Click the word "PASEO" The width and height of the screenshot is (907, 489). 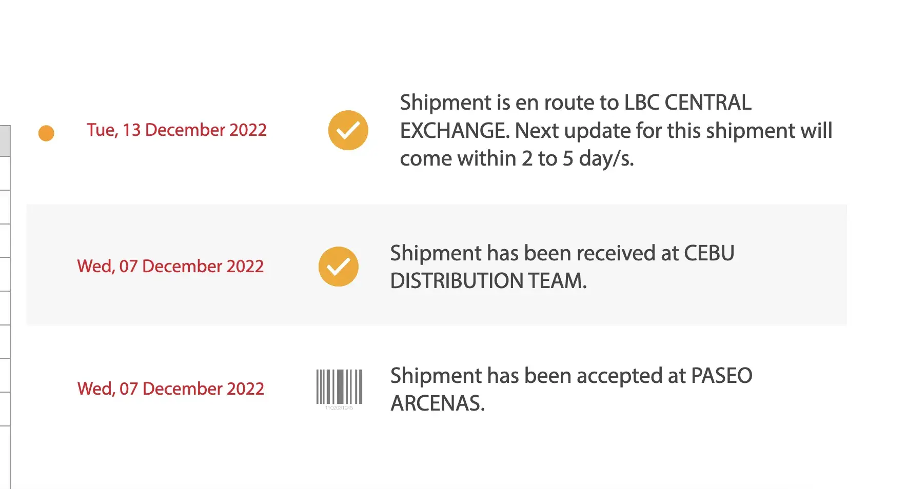pos(721,376)
